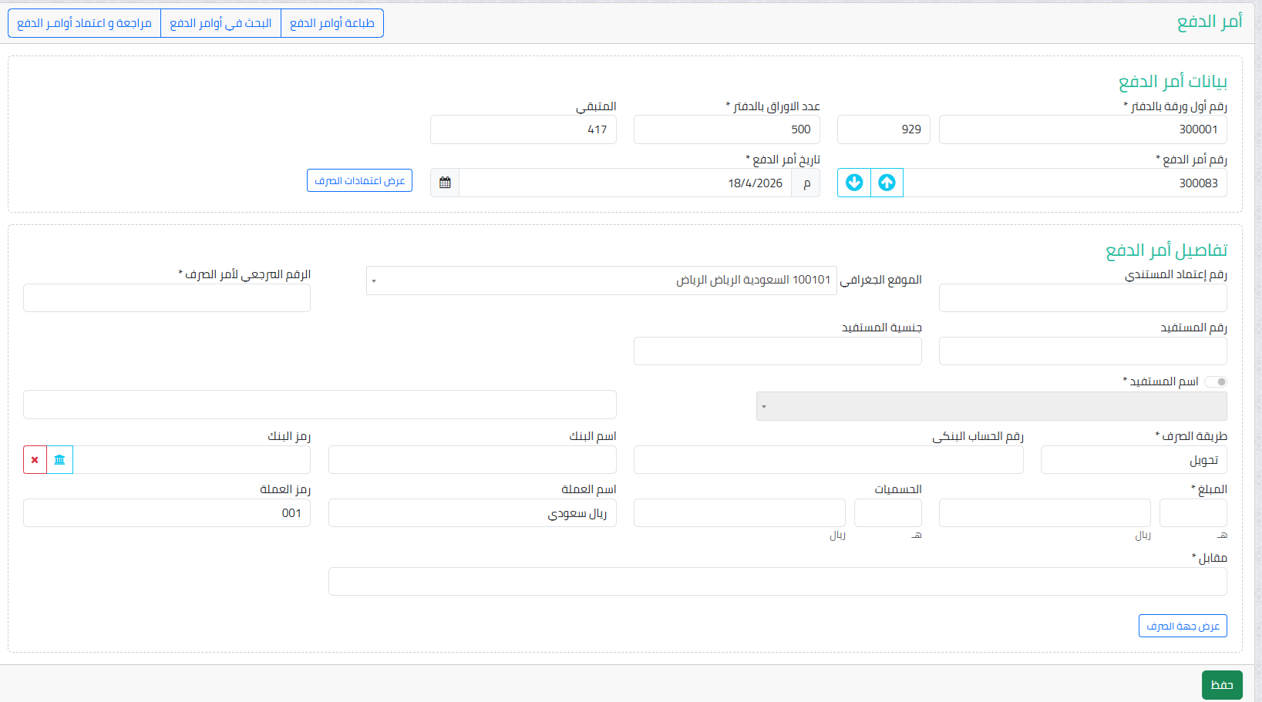Click the رمز العملة field showing 001

(x=167, y=513)
